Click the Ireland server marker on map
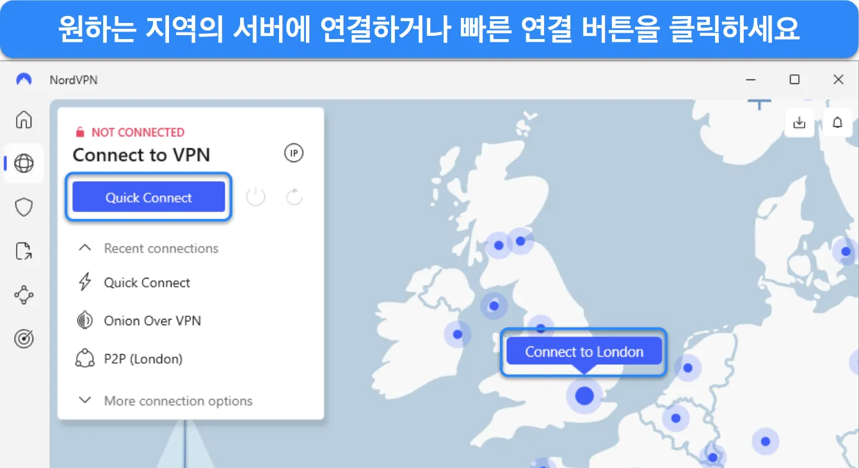This screenshot has width=859, height=468. point(457,334)
